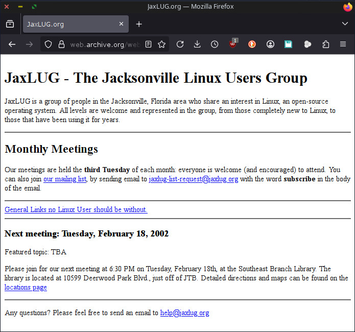This screenshot has height=332, width=355.
Task: Open the Firefox hamburger application menu
Action: tap(343, 44)
